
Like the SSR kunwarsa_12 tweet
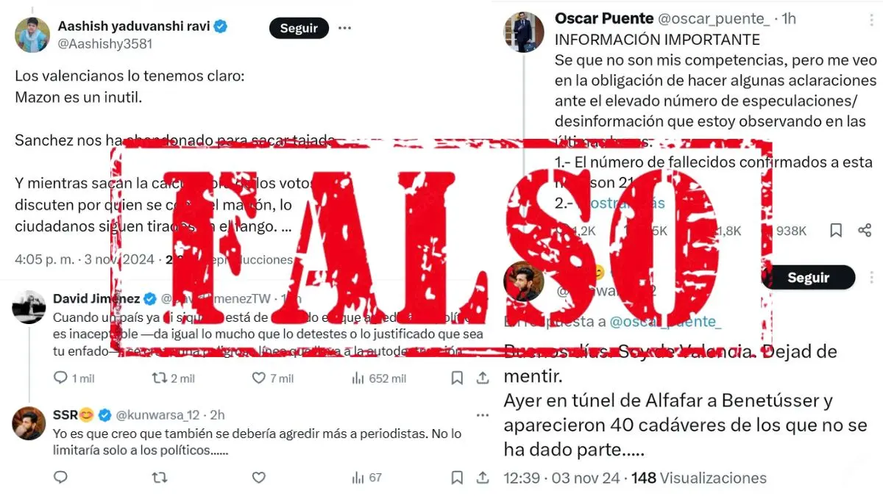click(x=259, y=477)
